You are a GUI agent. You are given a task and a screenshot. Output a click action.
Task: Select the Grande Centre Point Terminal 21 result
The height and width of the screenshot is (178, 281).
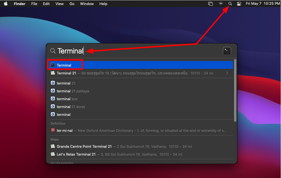pyautogui.click(x=141, y=147)
